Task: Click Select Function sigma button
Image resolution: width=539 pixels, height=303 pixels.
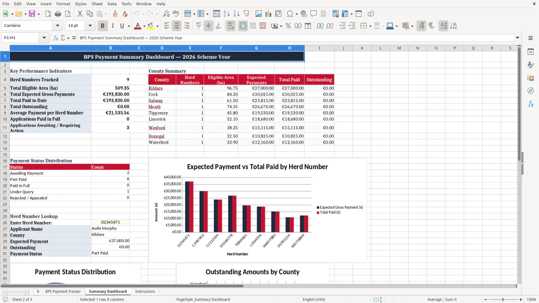Action: click(x=62, y=38)
